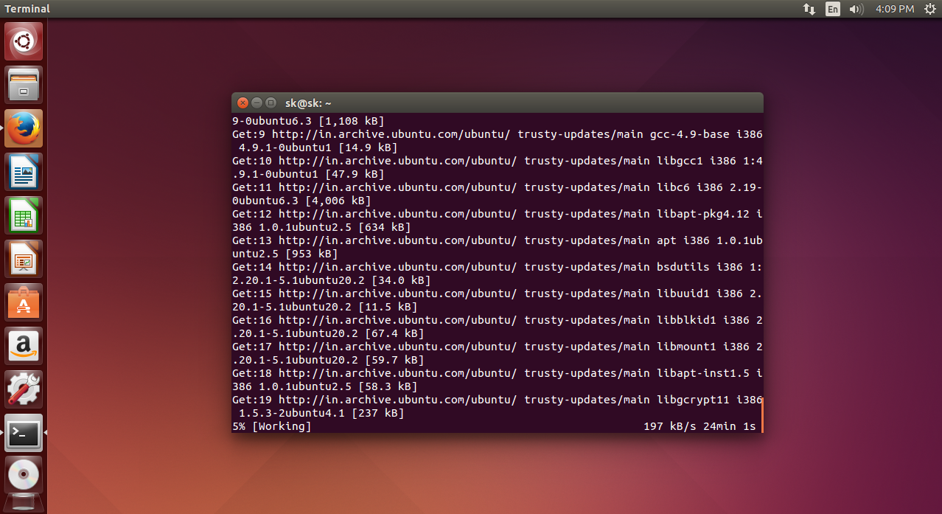This screenshot has height=514, width=942.
Task: Open the sound volume indicator
Action: [x=856, y=9]
